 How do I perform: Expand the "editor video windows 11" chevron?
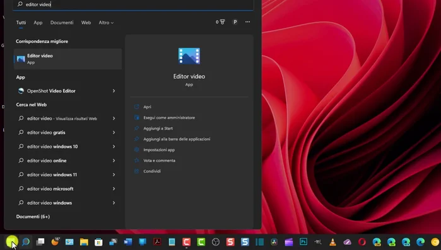point(114,174)
